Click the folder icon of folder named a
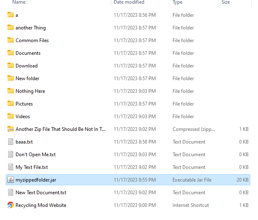Viewport: 258px width, 220px height. pos(11,15)
